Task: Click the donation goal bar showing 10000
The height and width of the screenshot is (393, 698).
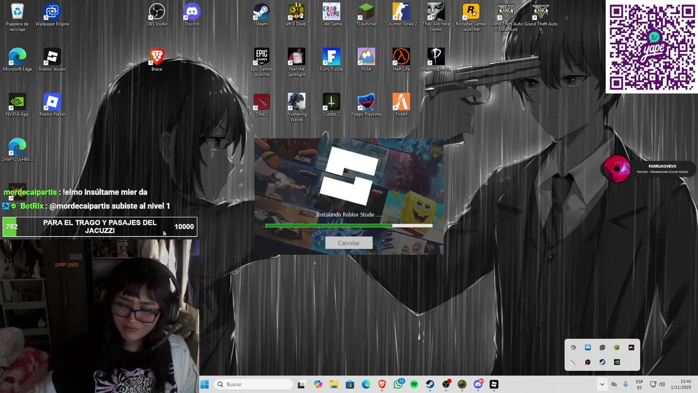Action: [100, 227]
